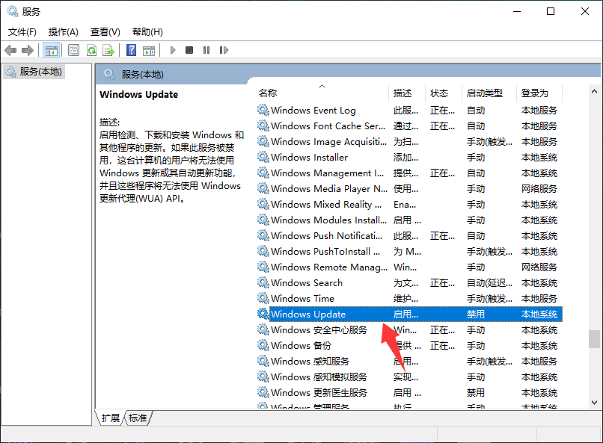Screen dimensions: 603x443
Task: Click gear icon of Windows Event Log
Action: tap(263, 110)
